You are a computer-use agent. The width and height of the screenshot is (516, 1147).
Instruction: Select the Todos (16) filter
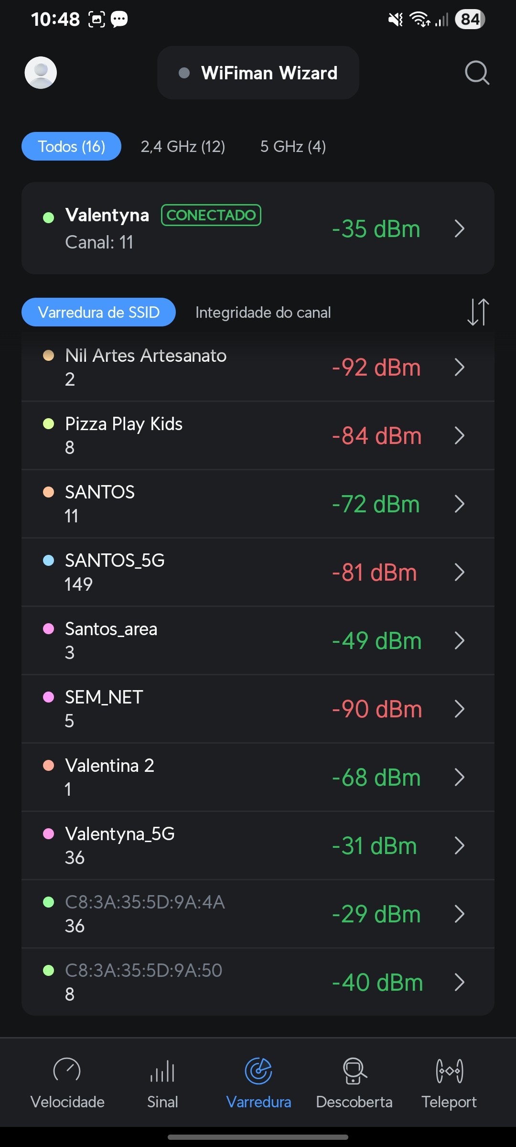click(71, 146)
